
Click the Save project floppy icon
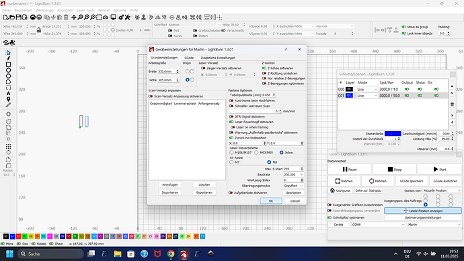coord(18,17)
